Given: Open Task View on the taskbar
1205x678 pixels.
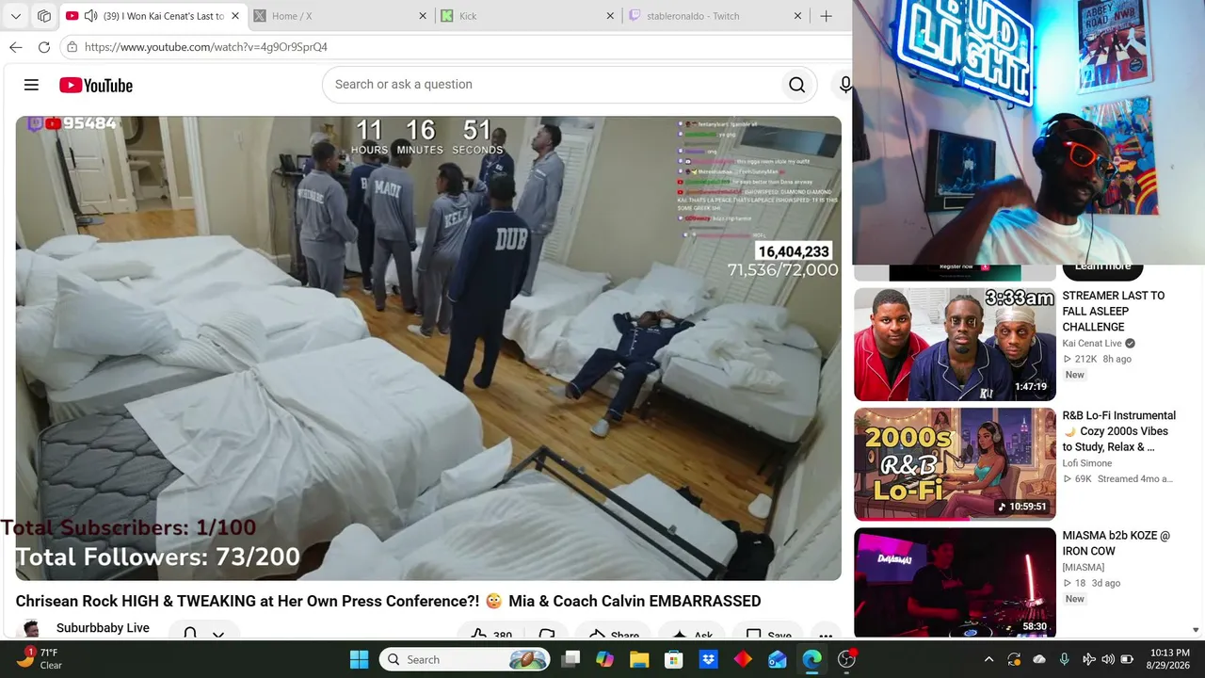Looking at the screenshot, I should pos(571,659).
